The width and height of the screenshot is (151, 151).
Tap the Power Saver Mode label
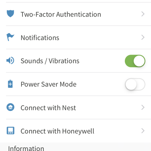(48, 84)
